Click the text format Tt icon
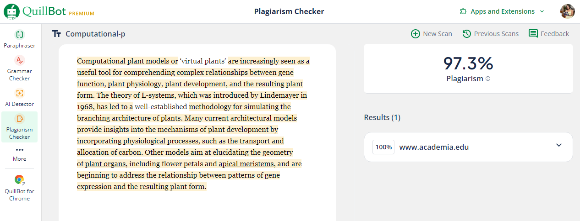The image size is (580, 221). tap(56, 34)
